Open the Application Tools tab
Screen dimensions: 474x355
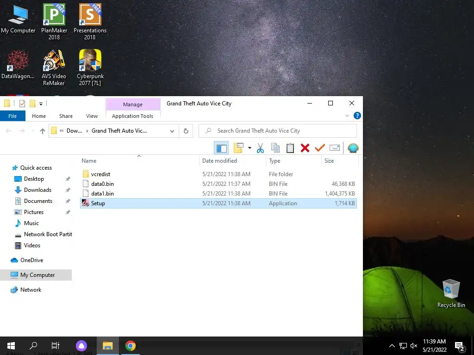tap(132, 116)
